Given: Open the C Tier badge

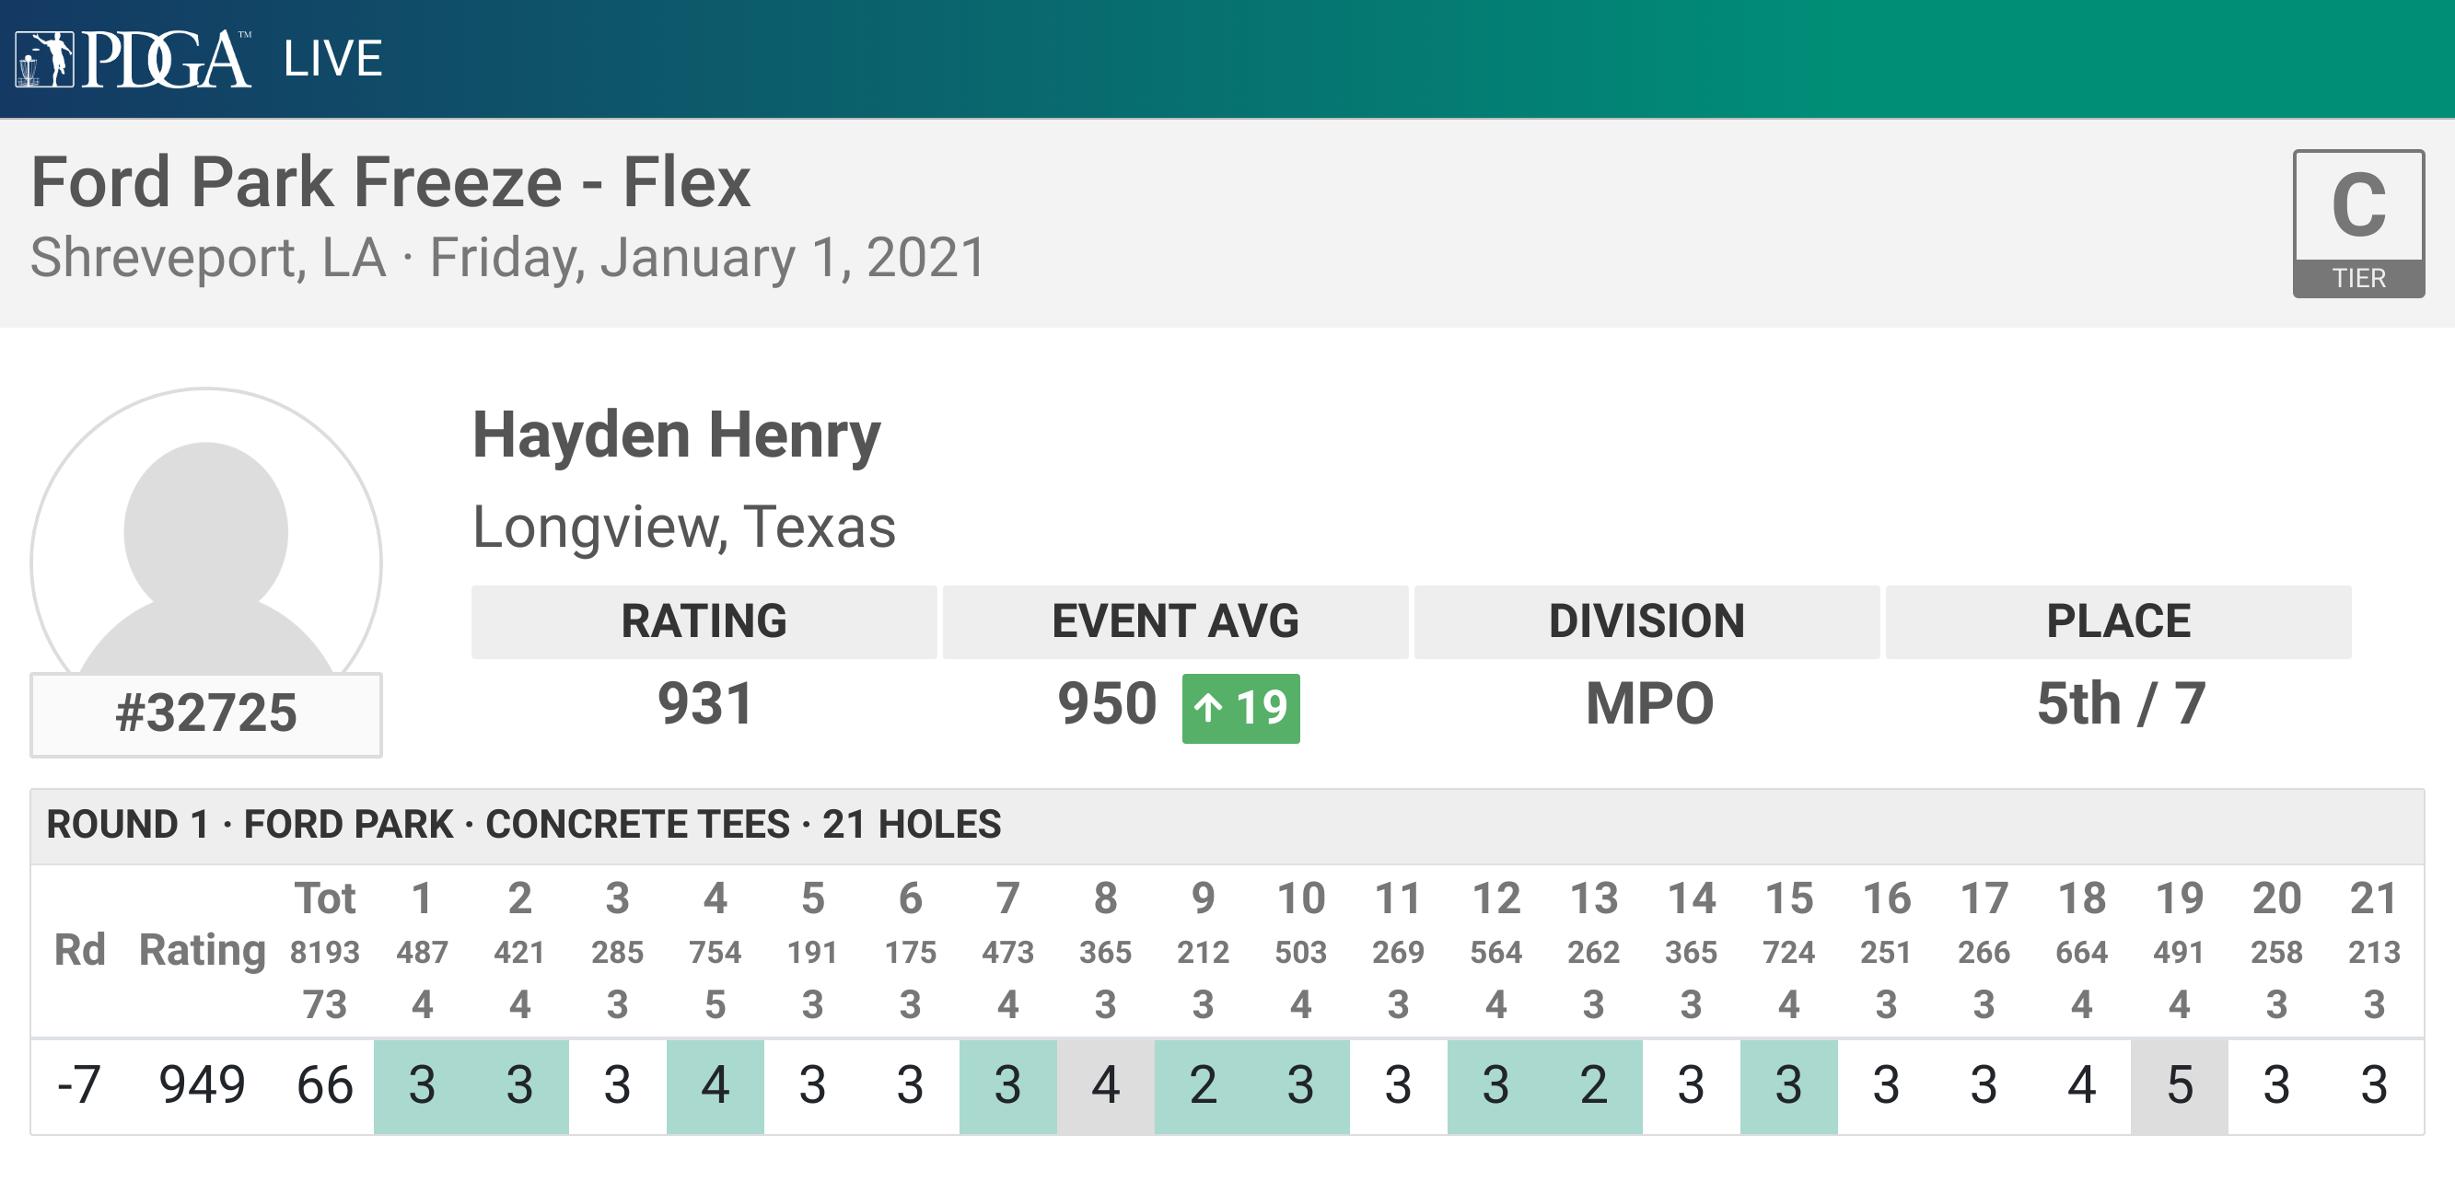Looking at the screenshot, I should (x=2357, y=224).
